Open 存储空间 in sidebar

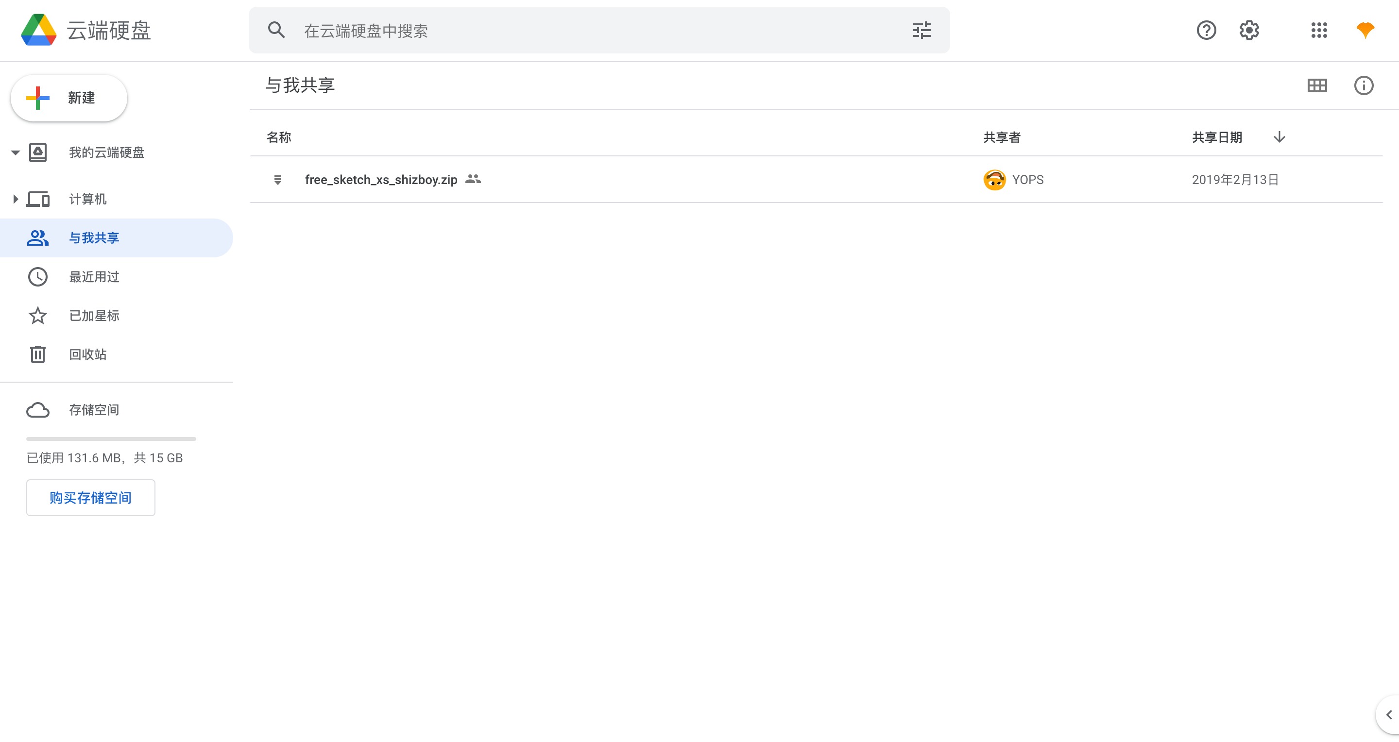point(94,410)
